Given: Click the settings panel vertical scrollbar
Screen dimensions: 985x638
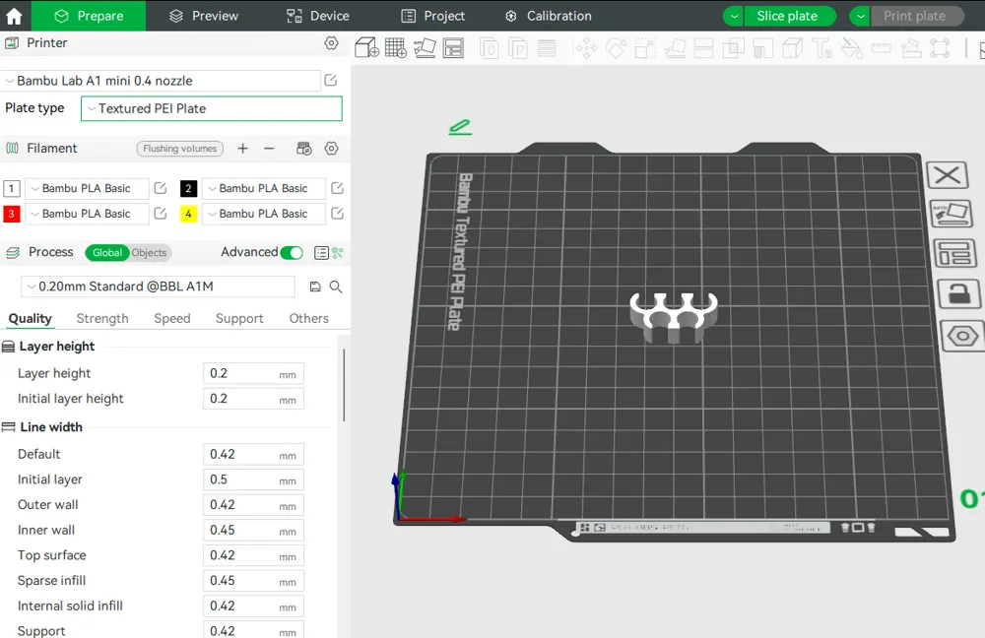Looking at the screenshot, I should click(344, 384).
